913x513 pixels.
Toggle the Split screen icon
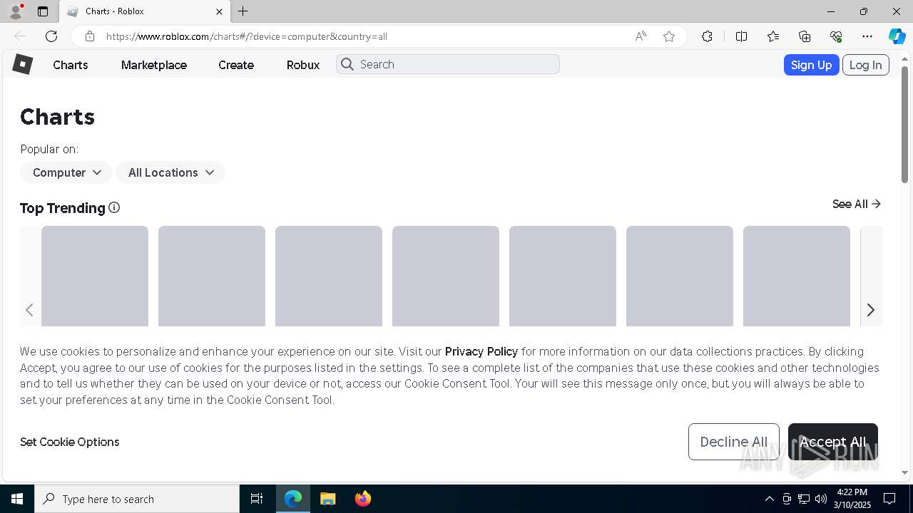pos(741,36)
